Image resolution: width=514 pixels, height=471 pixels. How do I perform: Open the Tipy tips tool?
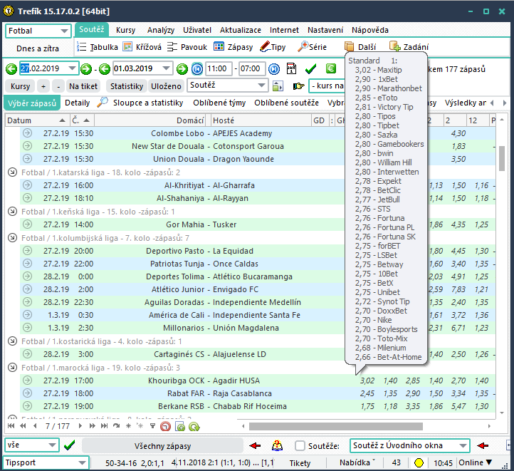tap(273, 47)
